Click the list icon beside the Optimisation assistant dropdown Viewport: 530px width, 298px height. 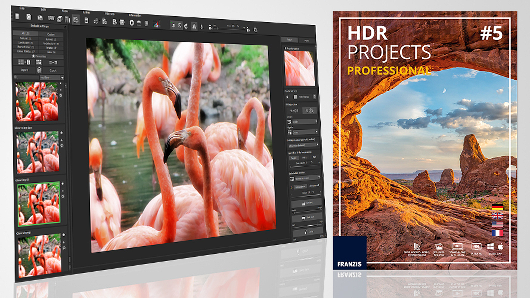(x=292, y=179)
